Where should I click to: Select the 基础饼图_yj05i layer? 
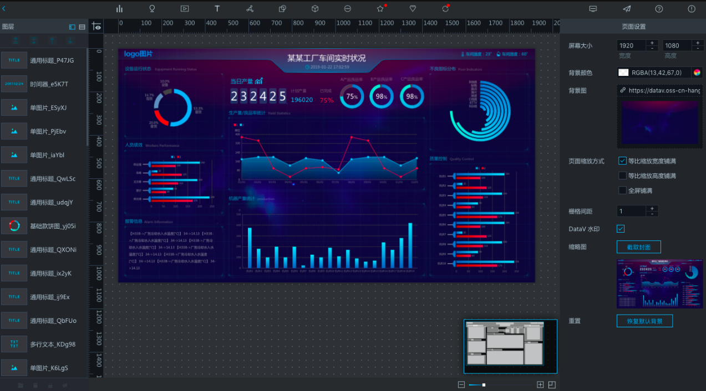pyautogui.click(x=44, y=226)
